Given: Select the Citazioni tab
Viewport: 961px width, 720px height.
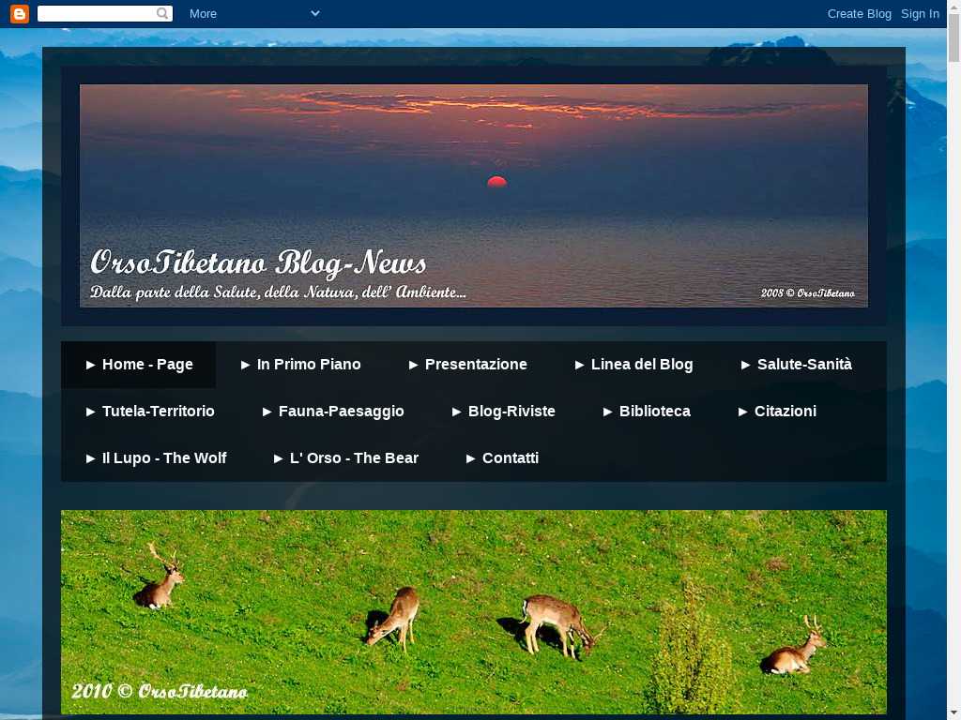Looking at the screenshot, I should point(777,412).
